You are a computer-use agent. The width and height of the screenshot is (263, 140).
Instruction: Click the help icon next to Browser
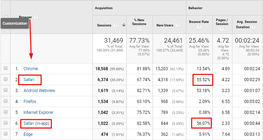[x=36, y=17]
